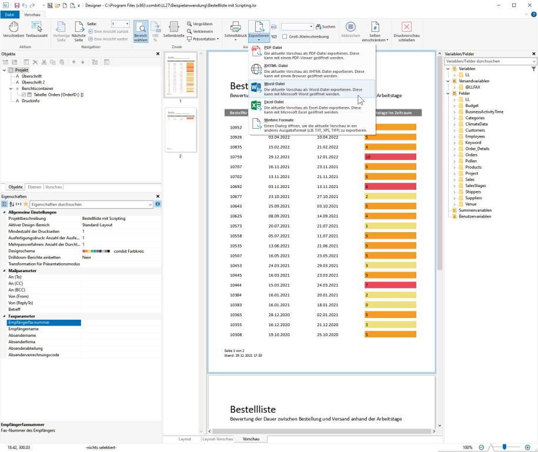
Task: Move object down with the down arrow icon
Action: (x=83, y=62)
